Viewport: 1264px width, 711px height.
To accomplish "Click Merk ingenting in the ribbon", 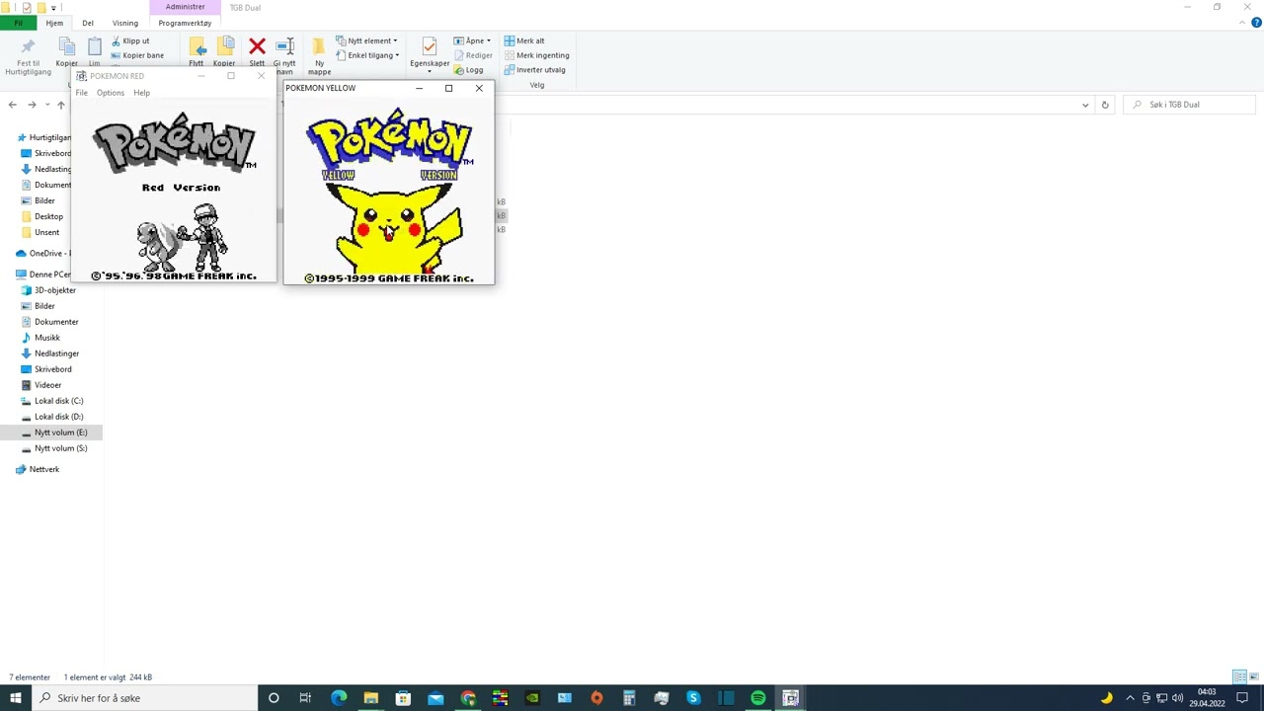I will point(536,55).
